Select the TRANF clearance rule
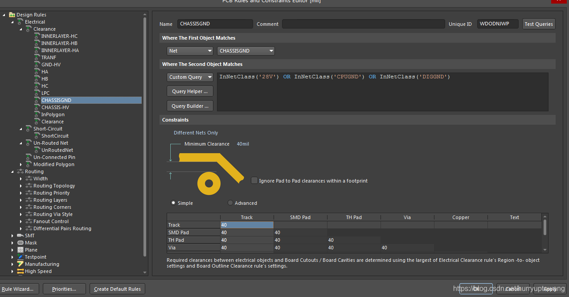 [x=49, y=57]
